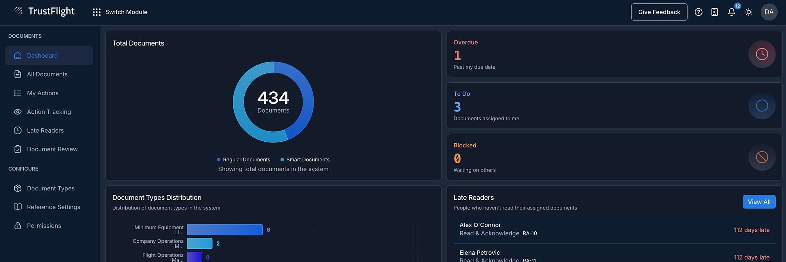Toggle Smart Documents legend item

[x=305, y=160]
